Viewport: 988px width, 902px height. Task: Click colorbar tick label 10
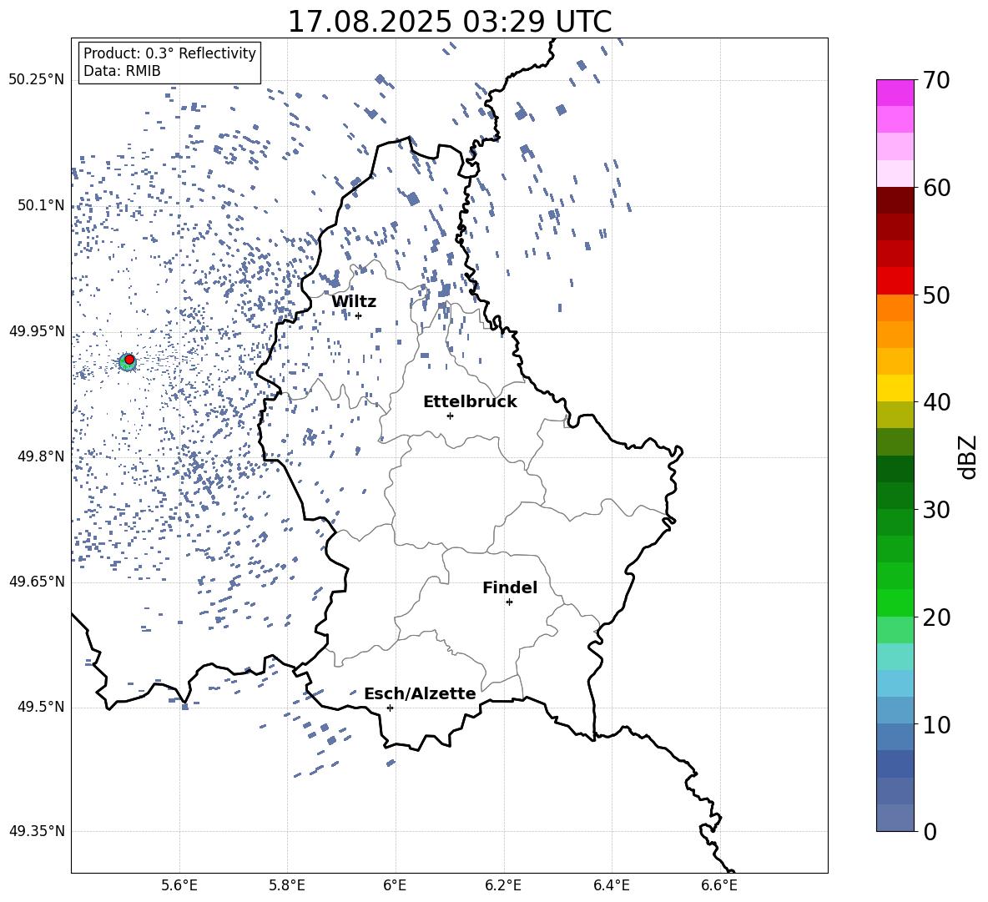(x=936, y=724)
